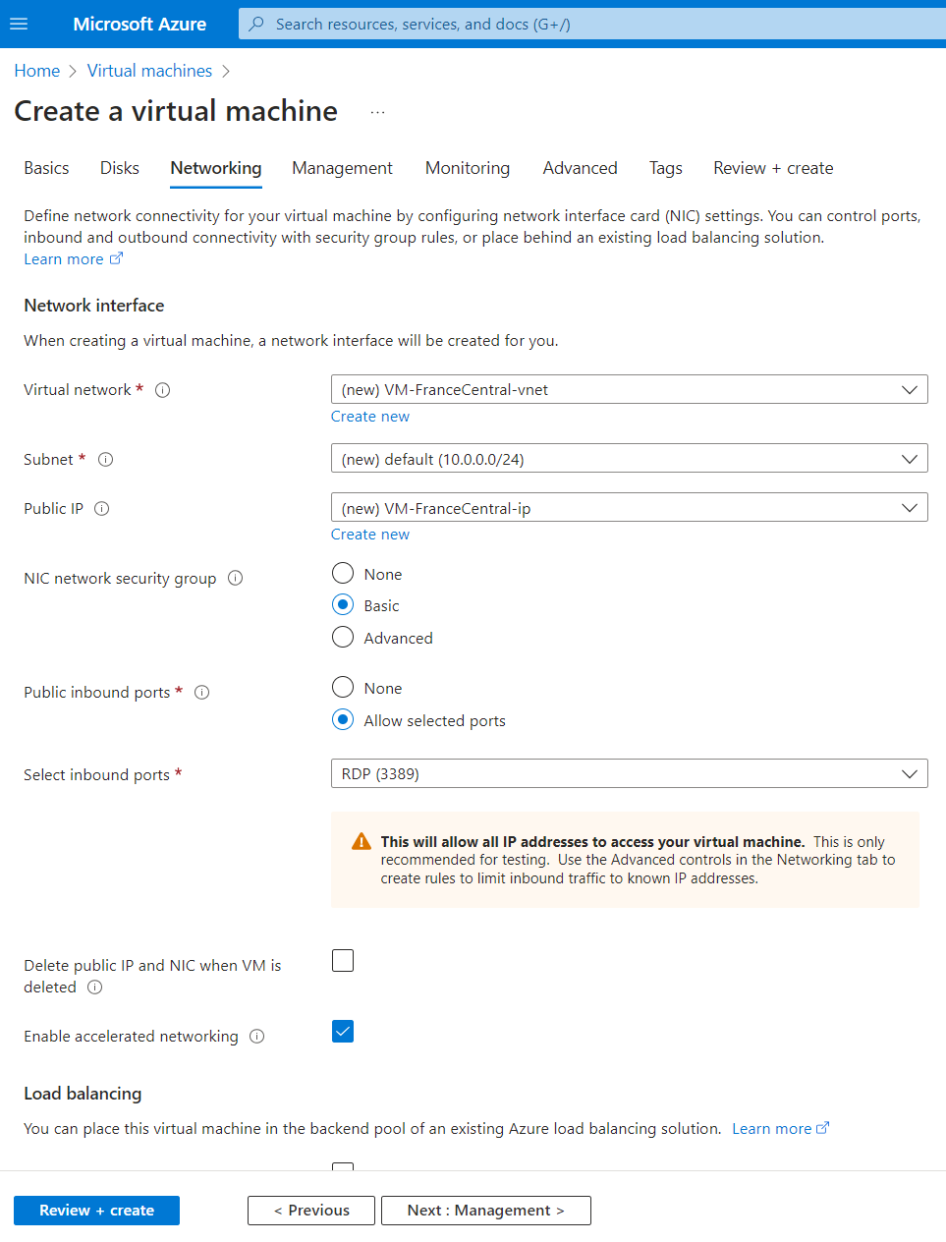Viewport: 946px width, 1242px height.
Task: Click the Subnet info icon
Action: 106,459
